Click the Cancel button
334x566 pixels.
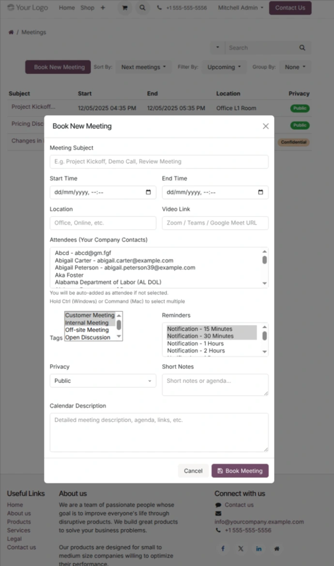[x=193, y=471]
